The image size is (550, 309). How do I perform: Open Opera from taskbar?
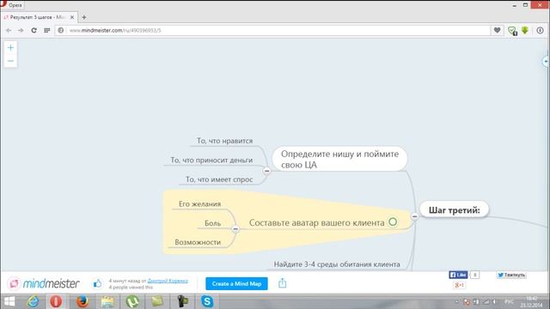[x=56, y=301]
